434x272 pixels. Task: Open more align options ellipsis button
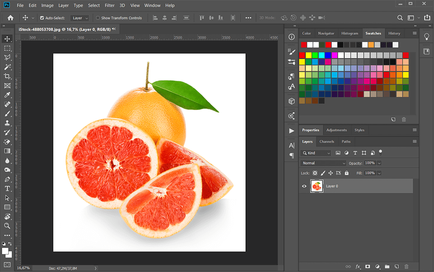click(248, 18)
